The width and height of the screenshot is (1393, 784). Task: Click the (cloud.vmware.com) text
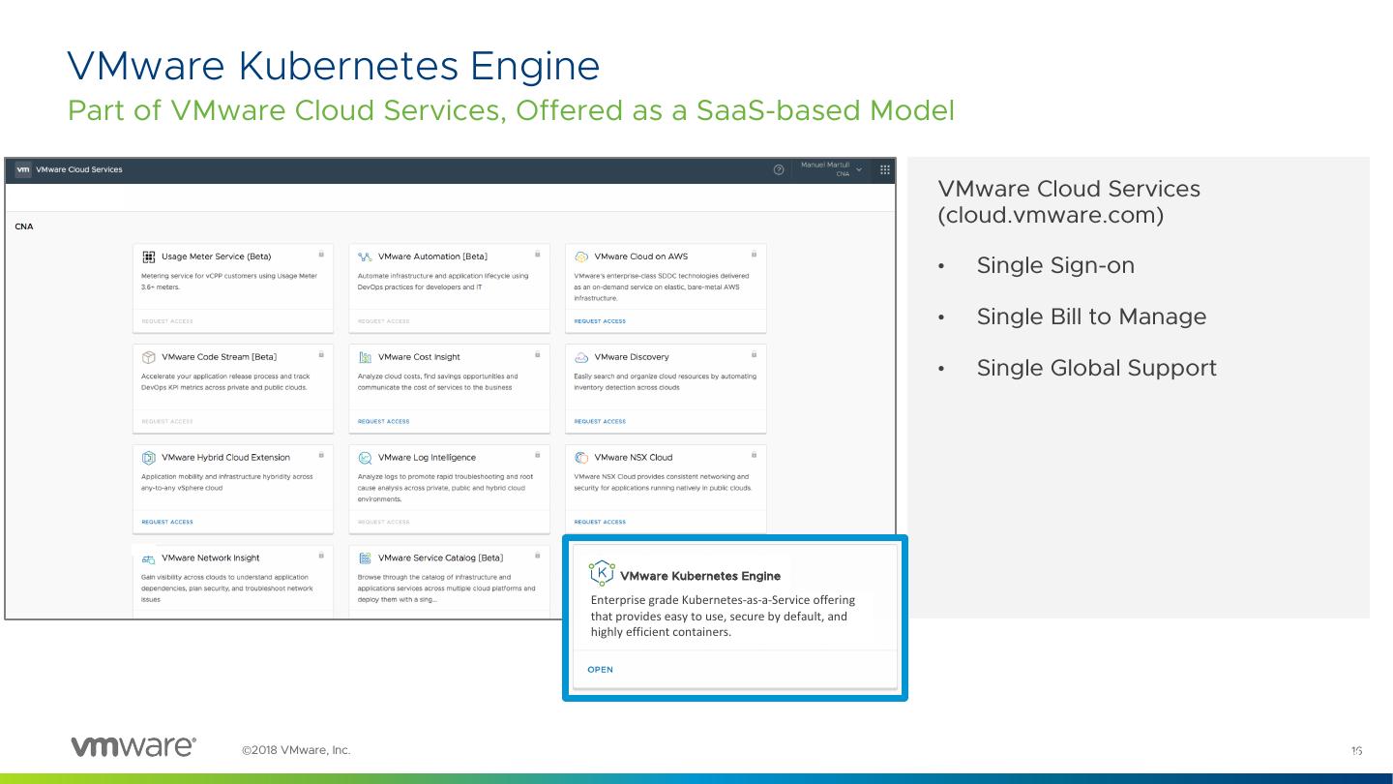pyautogui.click(x=1051, y=216)
